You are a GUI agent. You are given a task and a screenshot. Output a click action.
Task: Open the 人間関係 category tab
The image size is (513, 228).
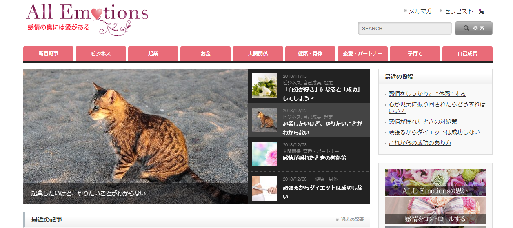(258, 54)
